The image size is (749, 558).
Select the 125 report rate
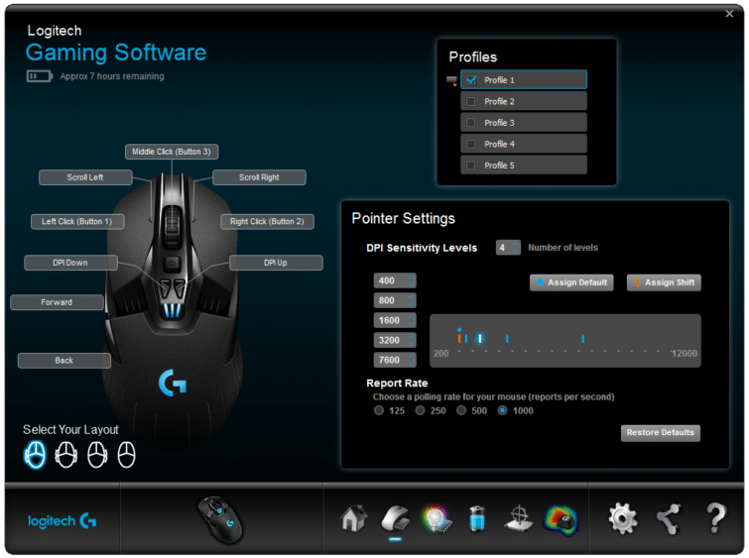(379, 410)
